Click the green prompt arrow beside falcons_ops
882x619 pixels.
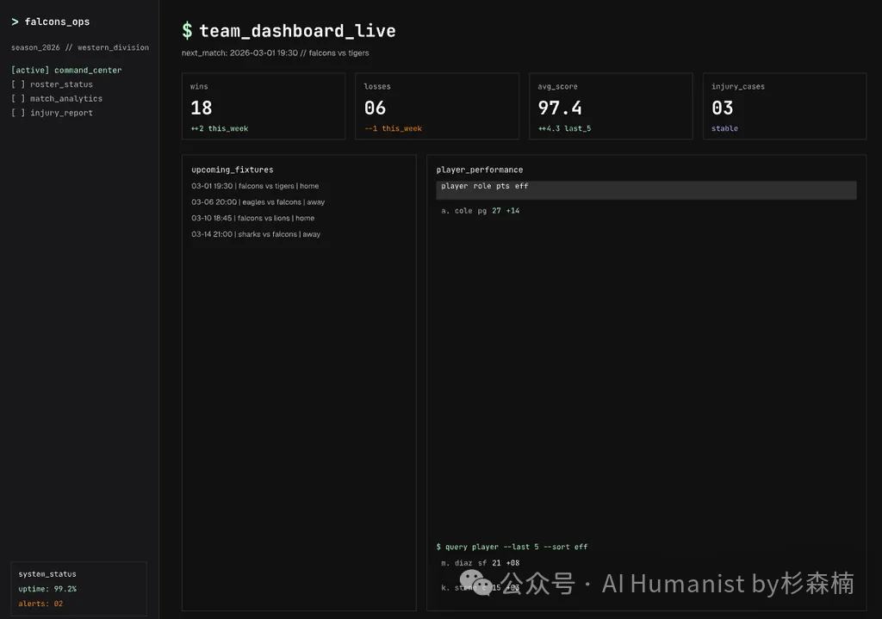coord(13,21)
